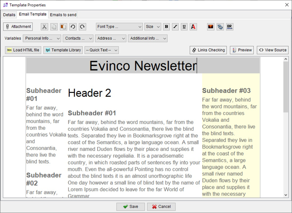
Task: Open the font color tool
Action: pyautogui.click(x=193, y=27)
